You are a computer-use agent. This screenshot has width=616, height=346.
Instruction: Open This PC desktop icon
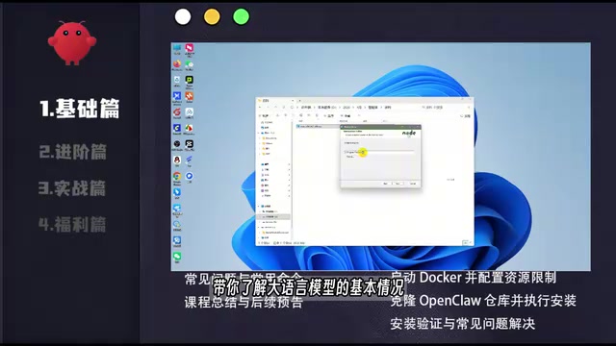tap(177, 49)
